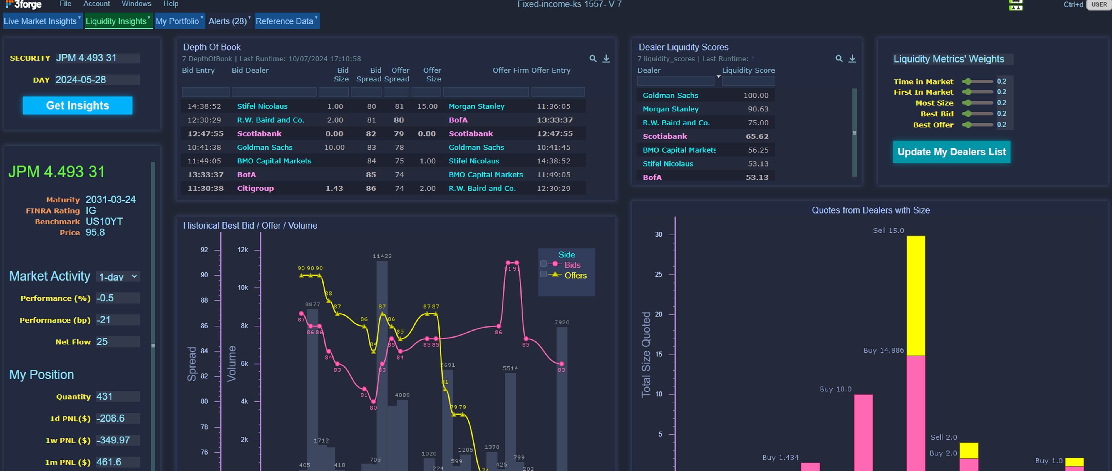Click the 11422 volume bar
The image size is (1112, 471).
coord(382,366)
